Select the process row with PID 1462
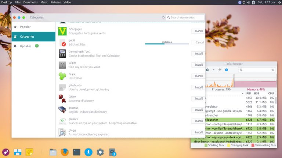 point(240,111)
